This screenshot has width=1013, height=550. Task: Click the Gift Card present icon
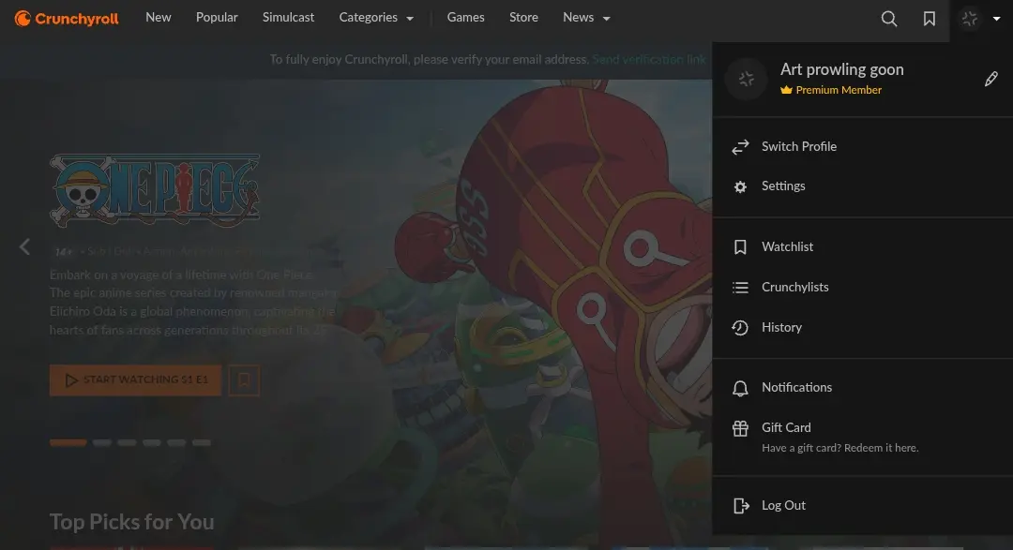pyautogui.click(x=740, y=428)
